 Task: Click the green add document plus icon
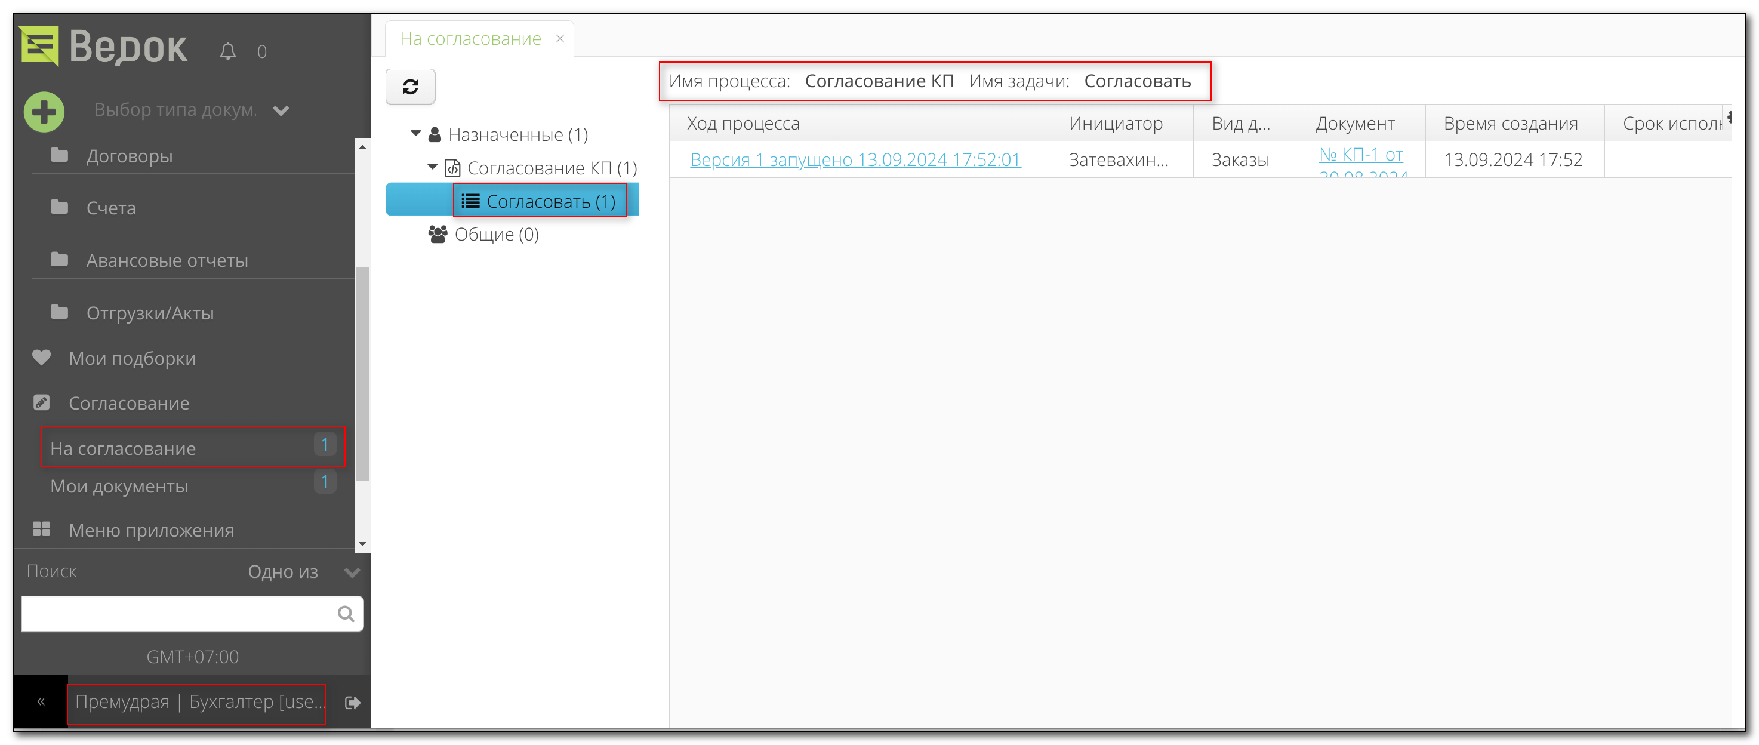pyautogui.click(x=44, y=111)
